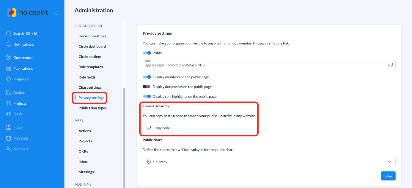Click the Notifications bell icon
The height and width of the screenshot is (188, 412).
tap(9, 44)
